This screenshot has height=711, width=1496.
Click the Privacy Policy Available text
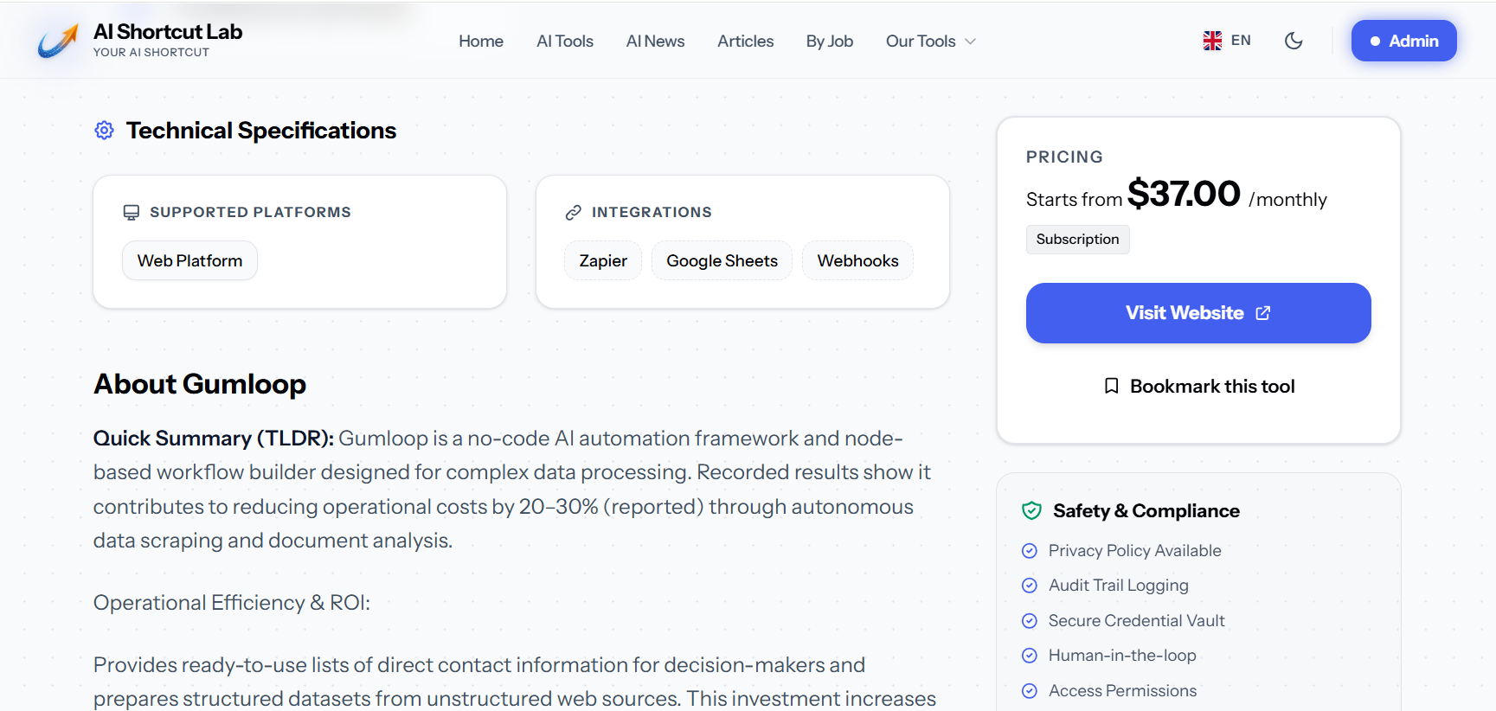click(x=1135, y=551)
